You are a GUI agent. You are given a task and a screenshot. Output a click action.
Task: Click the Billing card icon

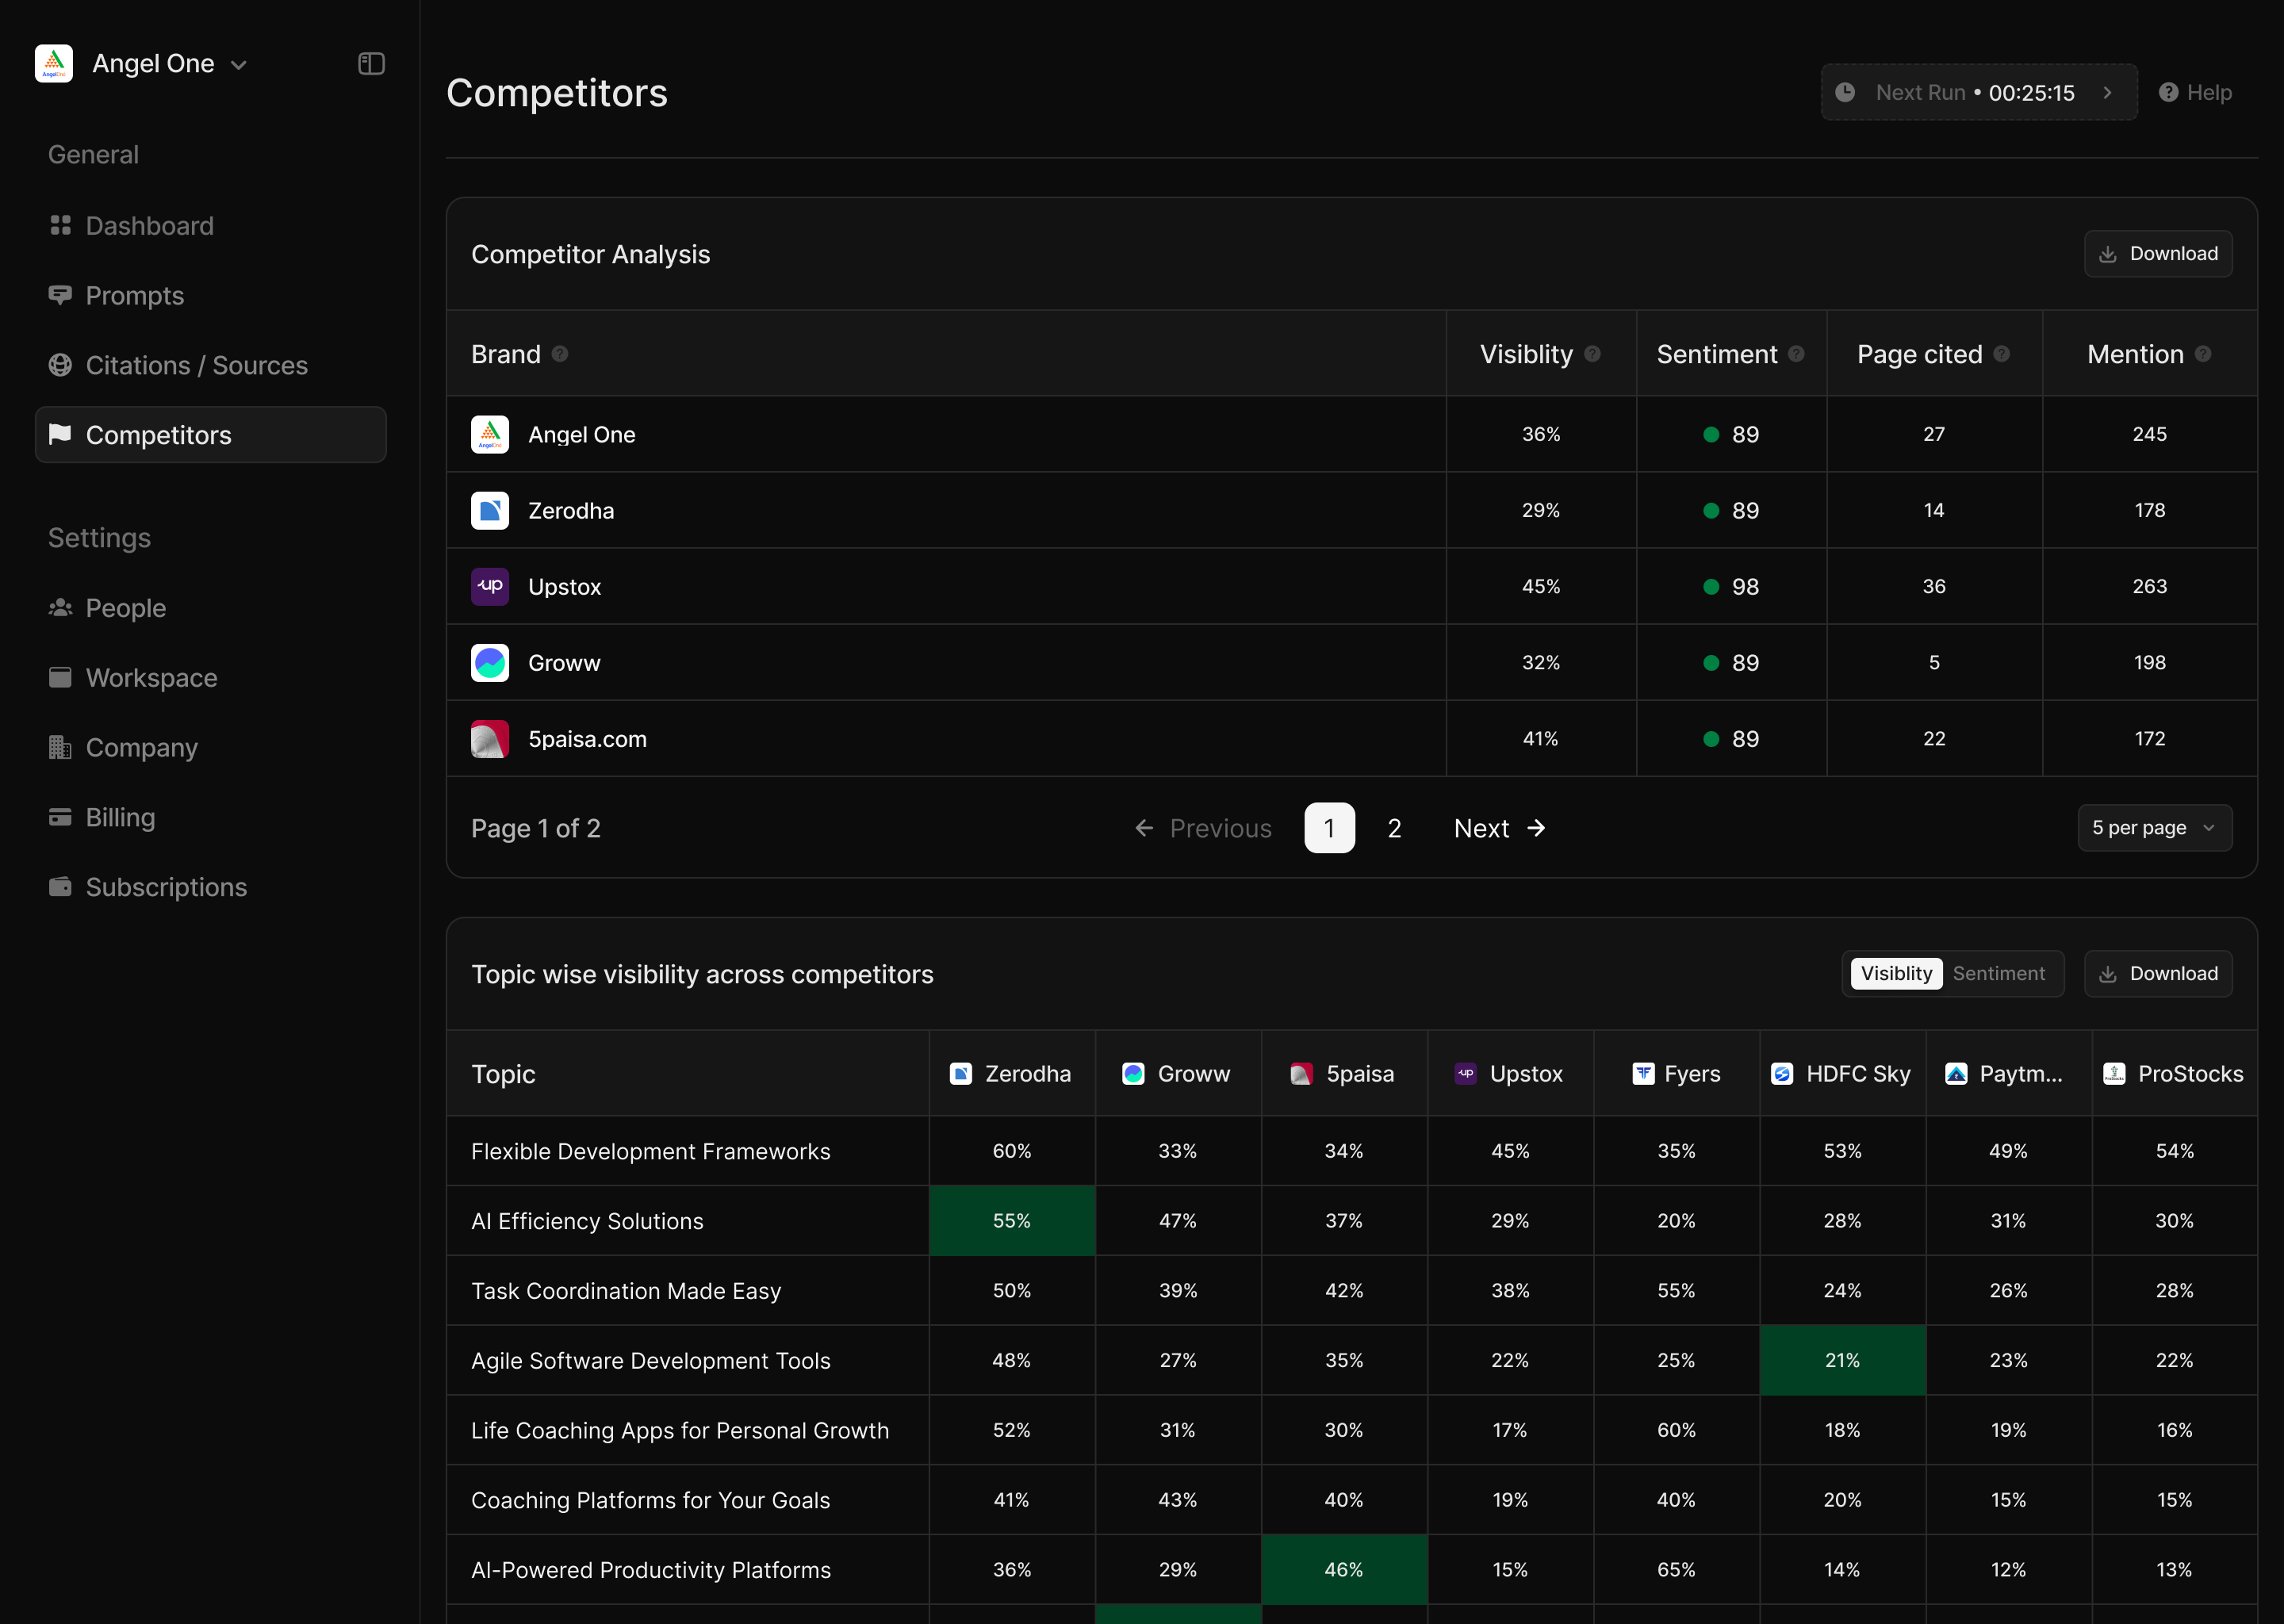(60, 817)
